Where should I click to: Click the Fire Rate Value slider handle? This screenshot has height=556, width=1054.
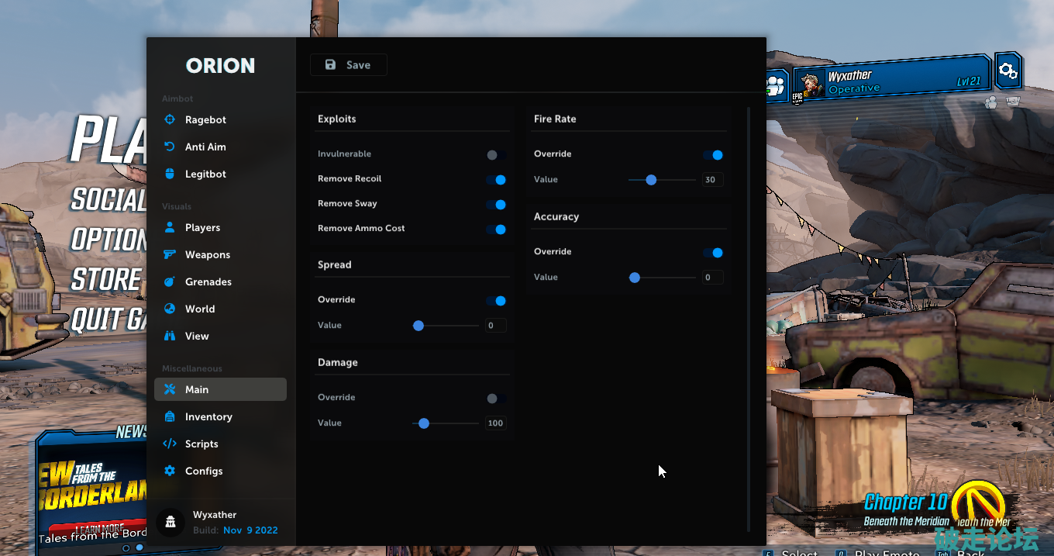pos(651,180)
